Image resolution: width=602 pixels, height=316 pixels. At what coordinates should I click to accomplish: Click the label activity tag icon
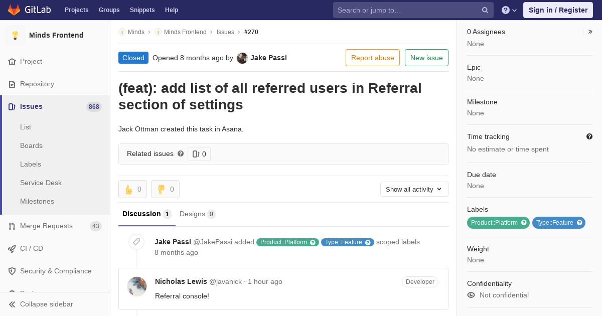point(136,242)
